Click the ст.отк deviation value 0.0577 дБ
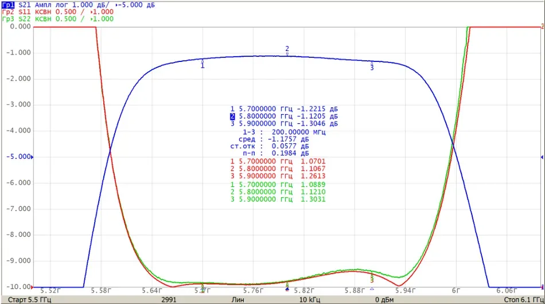 290,146
